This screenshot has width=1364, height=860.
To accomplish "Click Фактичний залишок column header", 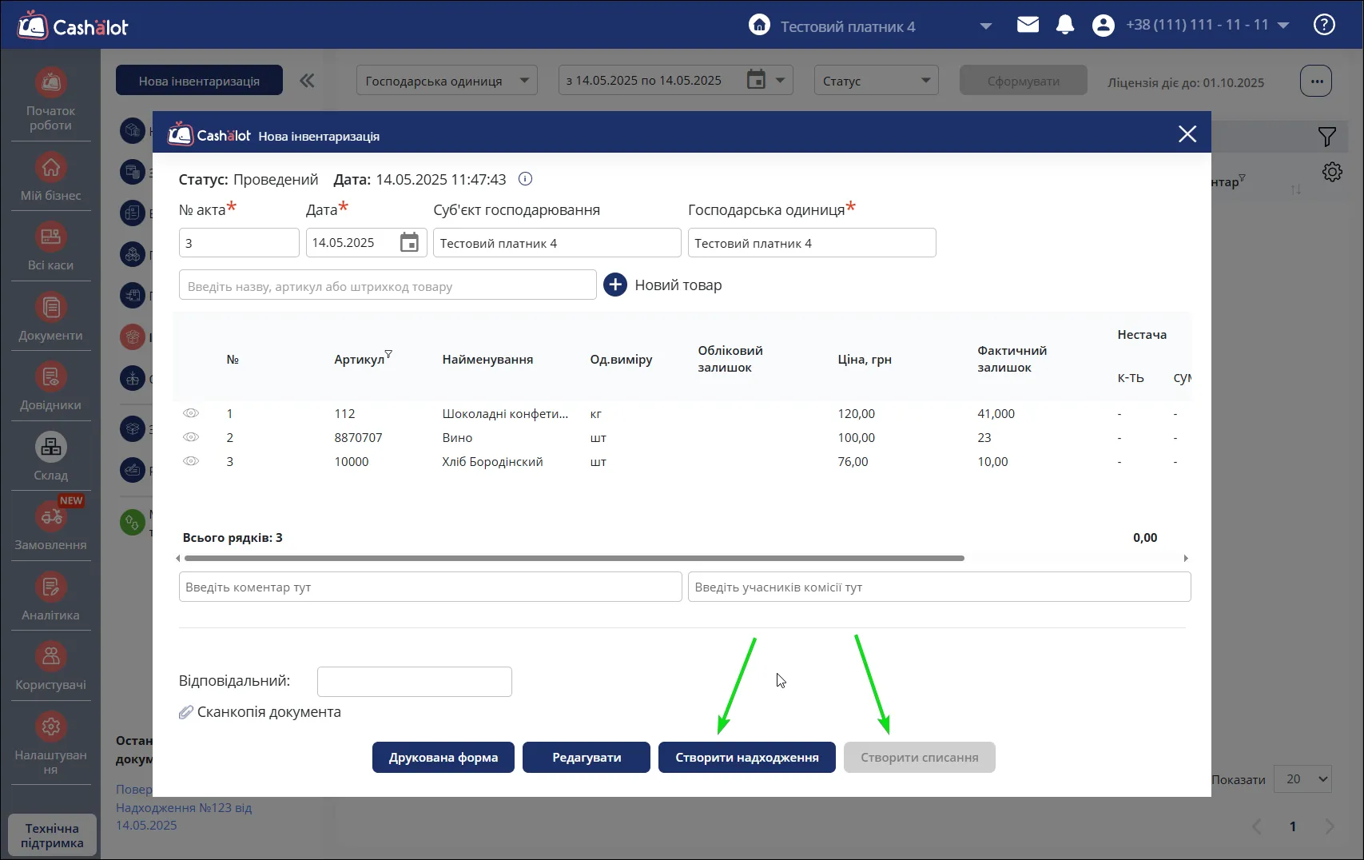I will tap(1012, 359).
